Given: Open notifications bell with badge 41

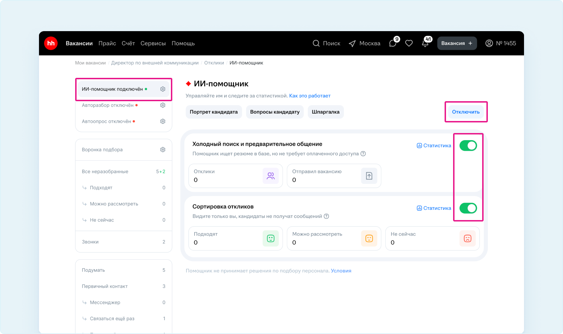Looking at the screenshot, I should (425, 44).
